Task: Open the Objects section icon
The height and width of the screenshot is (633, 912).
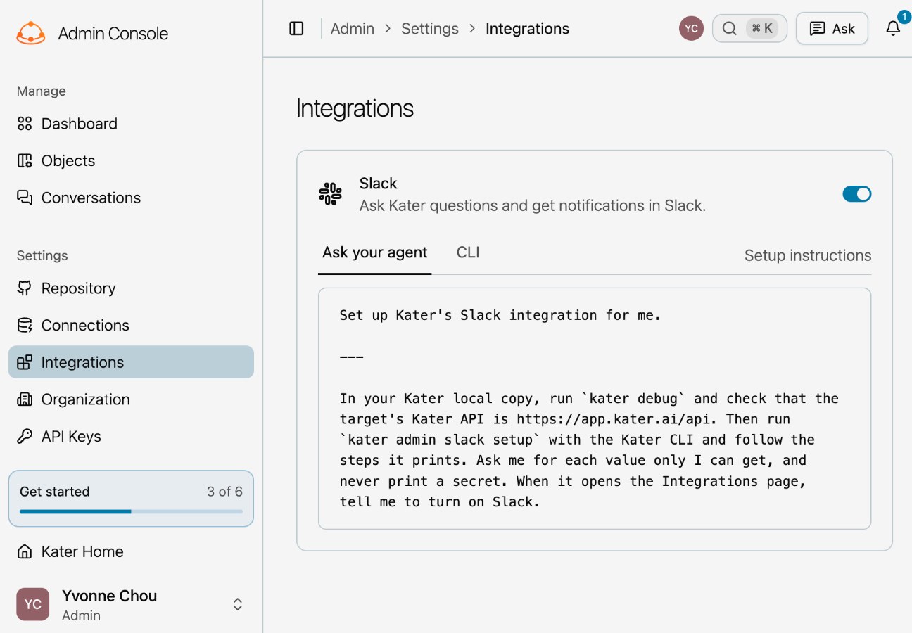Action: 25,161
